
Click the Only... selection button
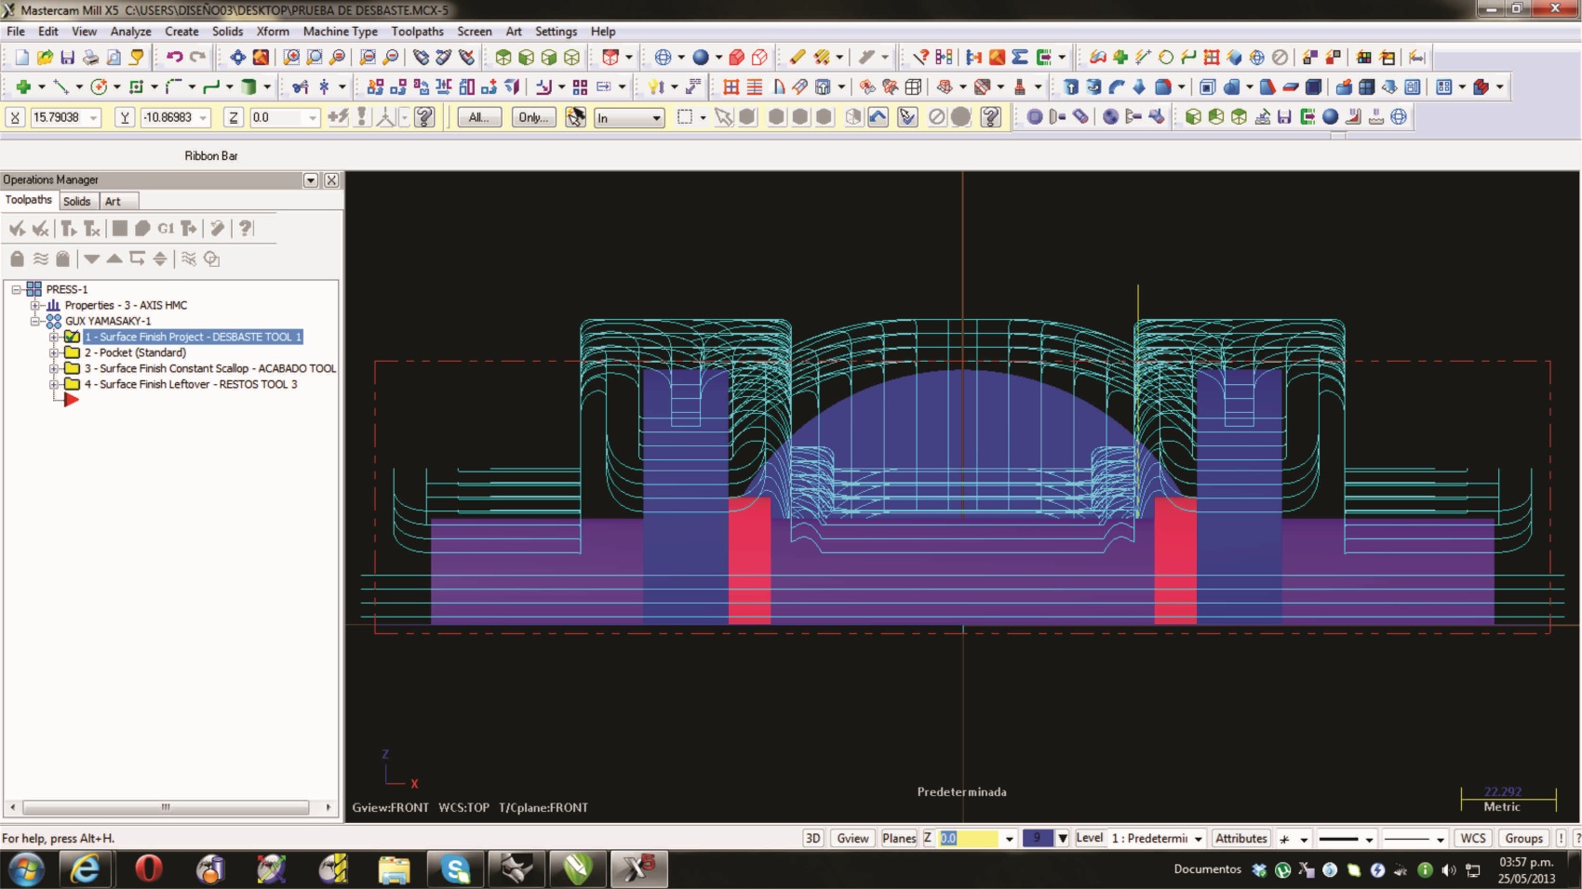point(533,117)
